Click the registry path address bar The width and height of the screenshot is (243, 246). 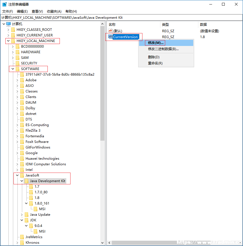point(121,18)
